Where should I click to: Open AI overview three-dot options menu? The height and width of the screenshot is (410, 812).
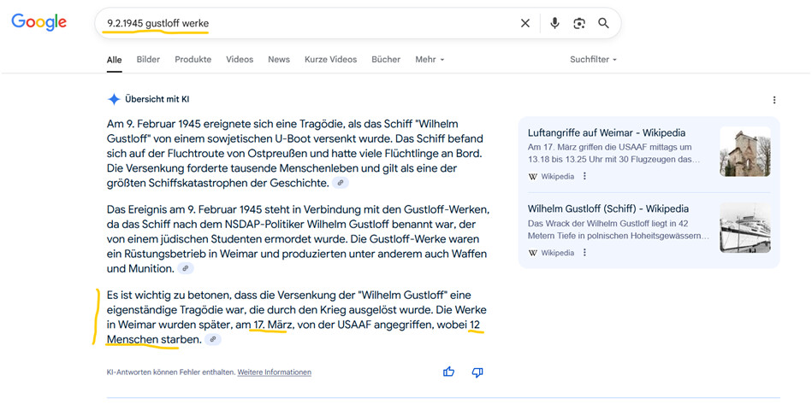coord(774,100)
